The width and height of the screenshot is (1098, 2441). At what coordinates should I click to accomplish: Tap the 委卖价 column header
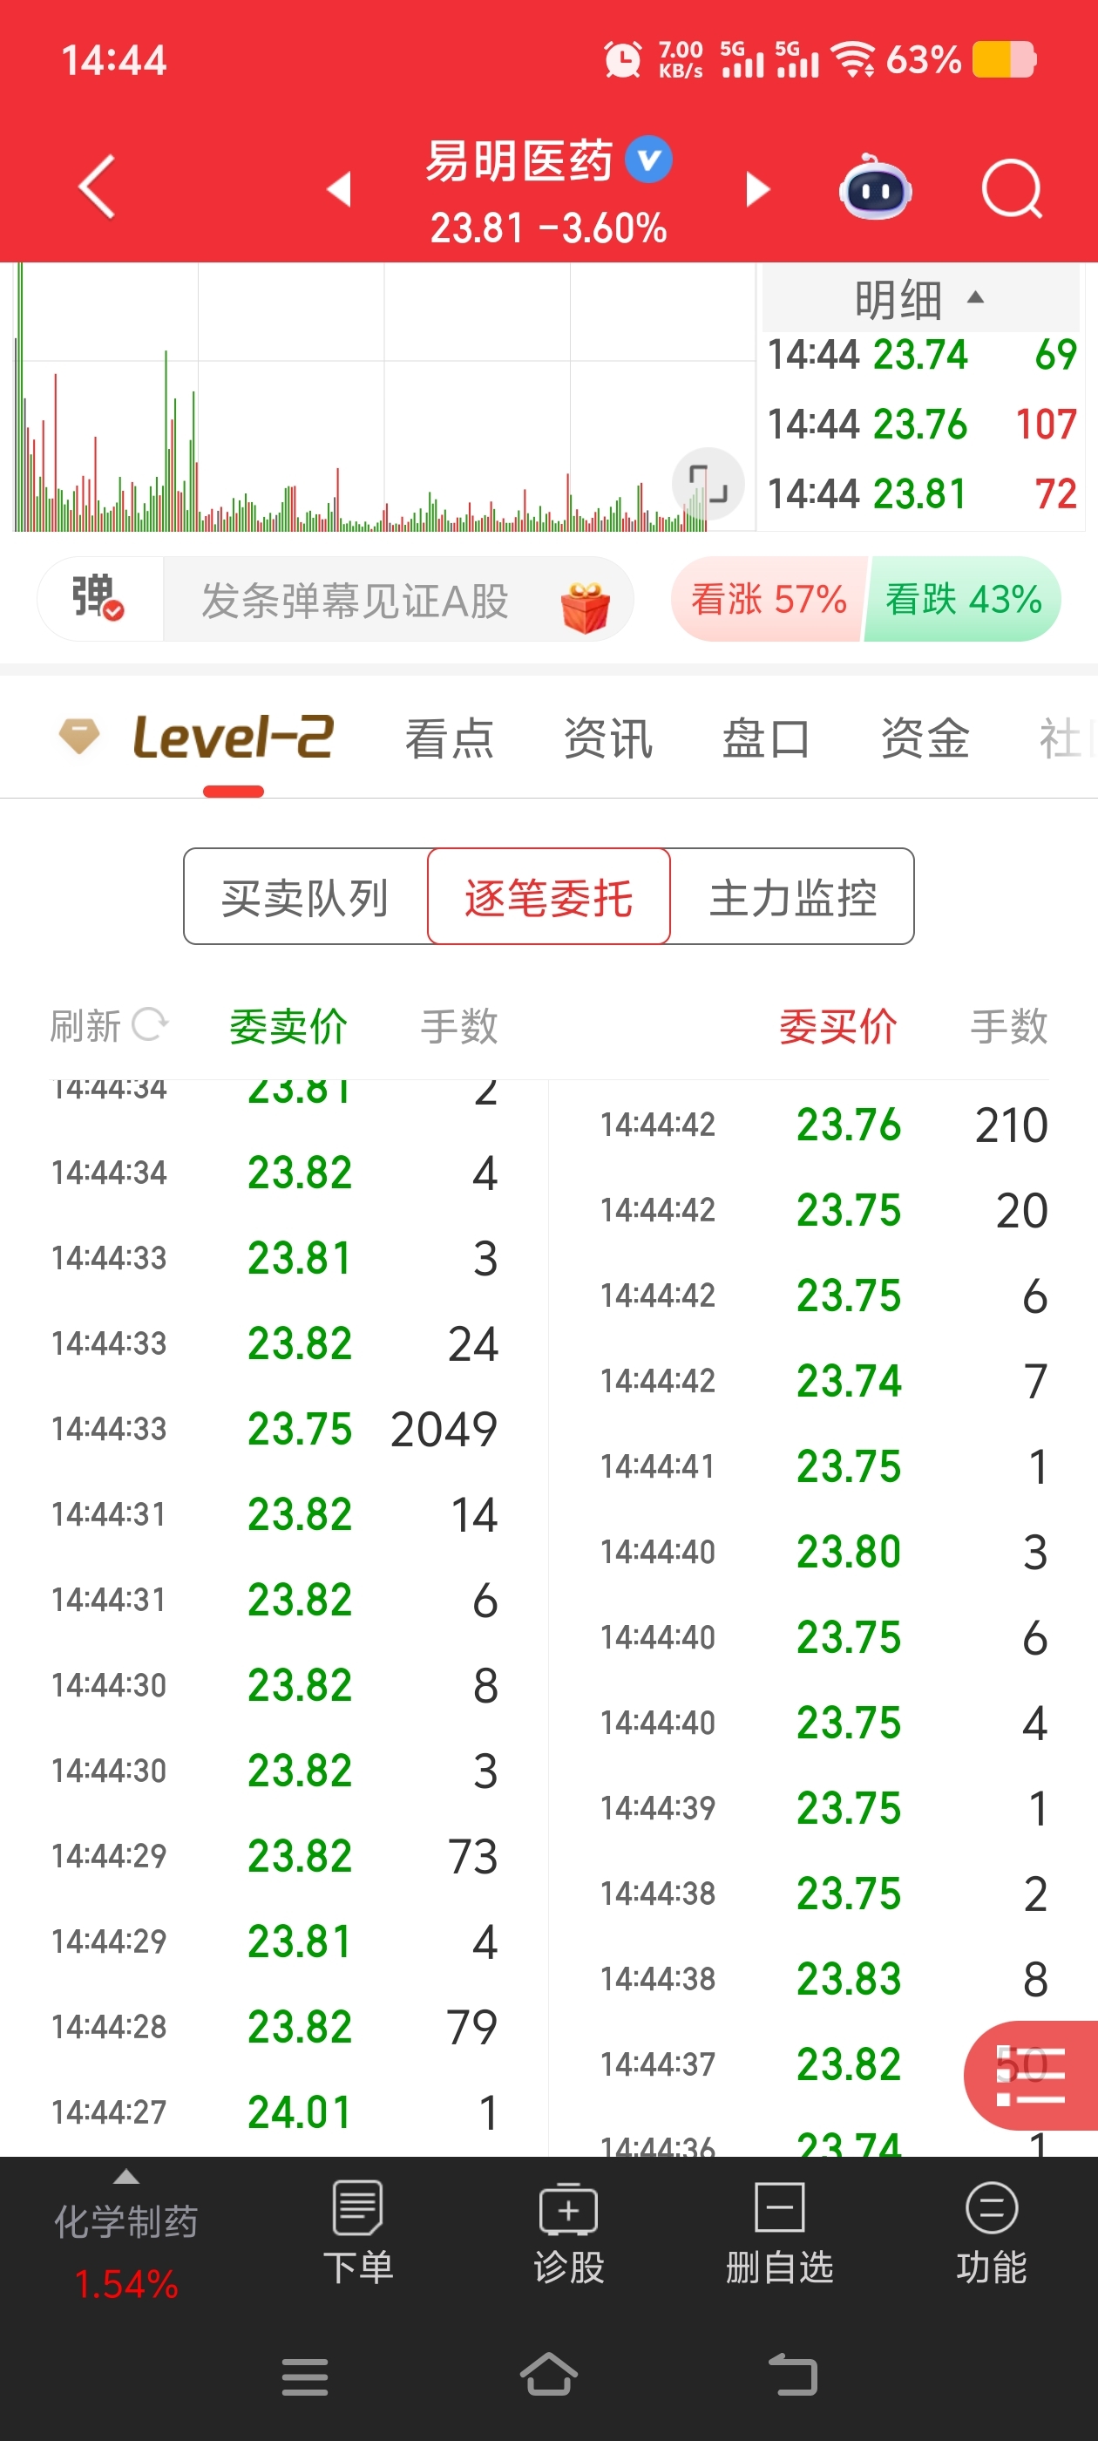click(288, 1025)
